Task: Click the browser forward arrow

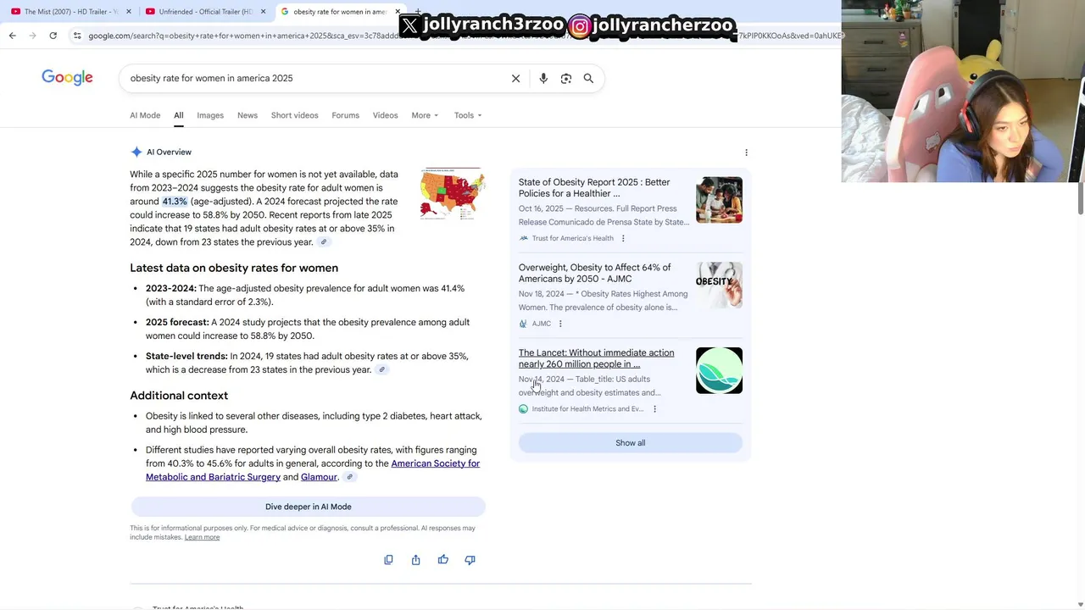Action: (x=32, y=36)
